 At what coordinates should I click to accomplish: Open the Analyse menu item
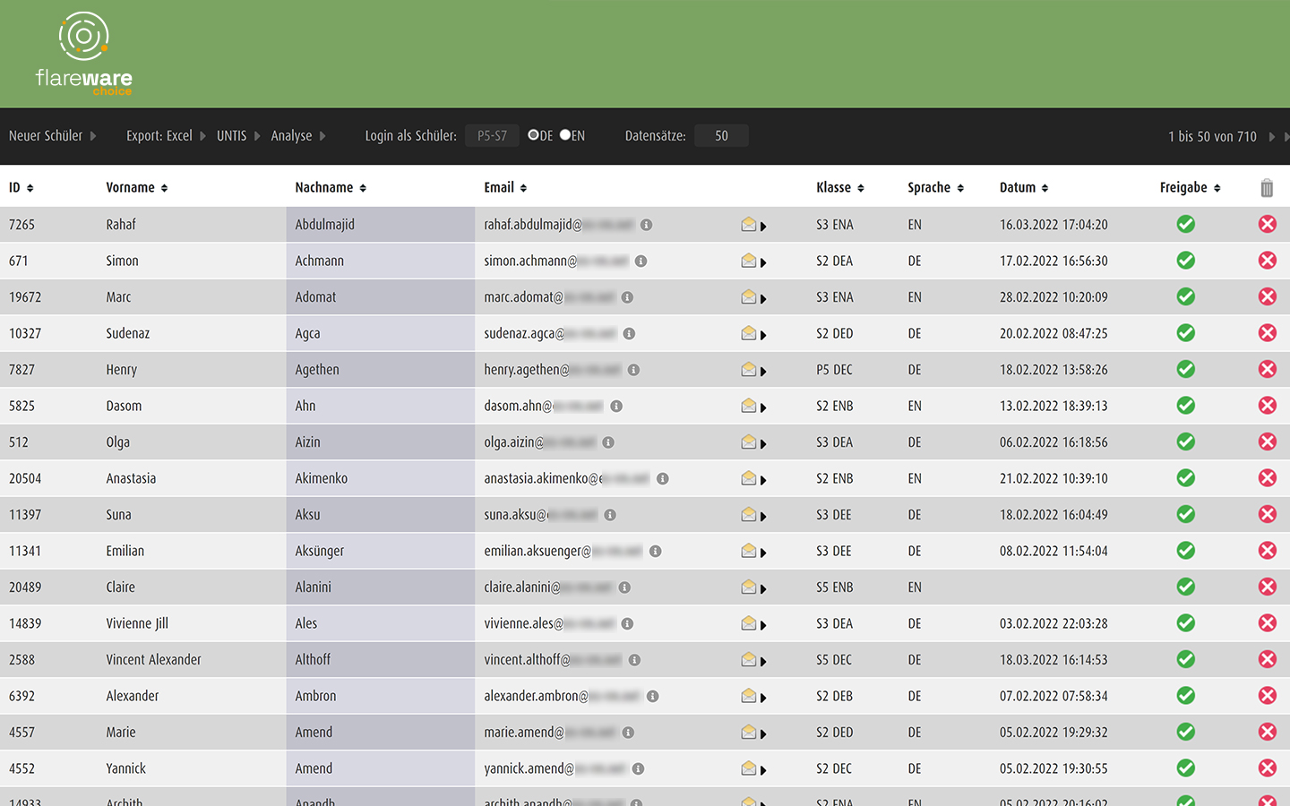click(298, 136)
